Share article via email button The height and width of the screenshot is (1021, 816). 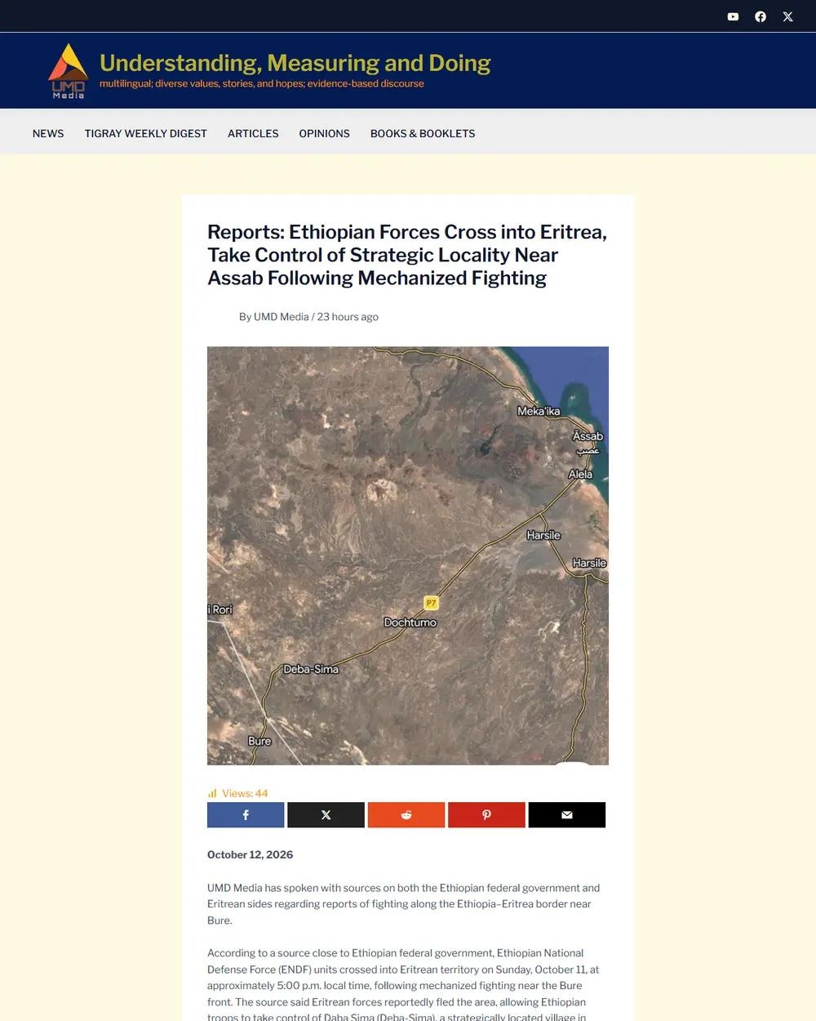pyautogui.click(x=567, y=815)
